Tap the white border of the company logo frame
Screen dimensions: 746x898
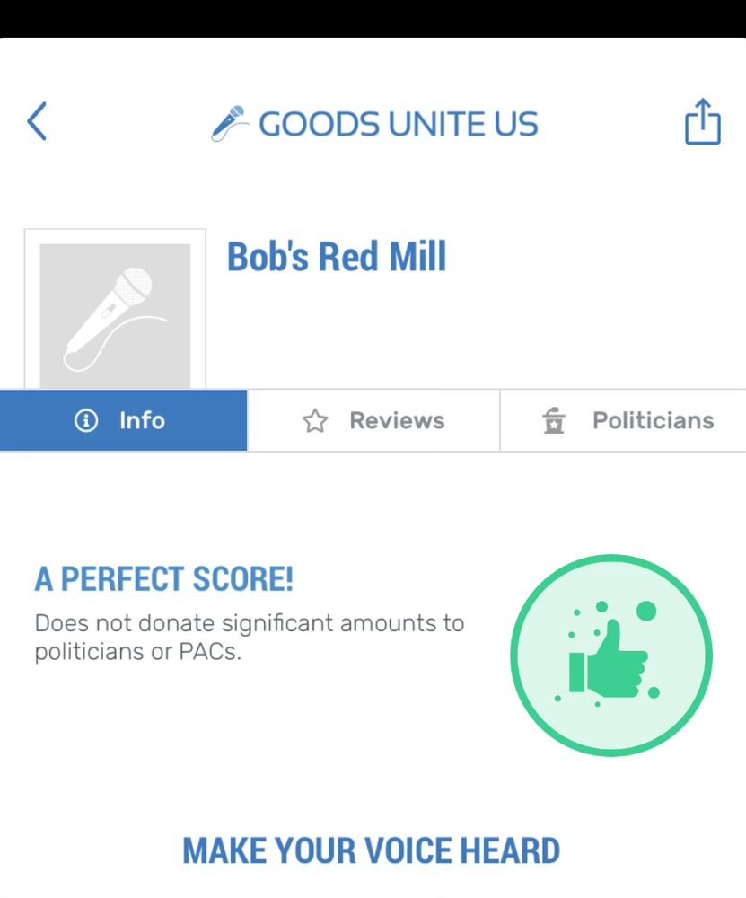click(31, 309)
